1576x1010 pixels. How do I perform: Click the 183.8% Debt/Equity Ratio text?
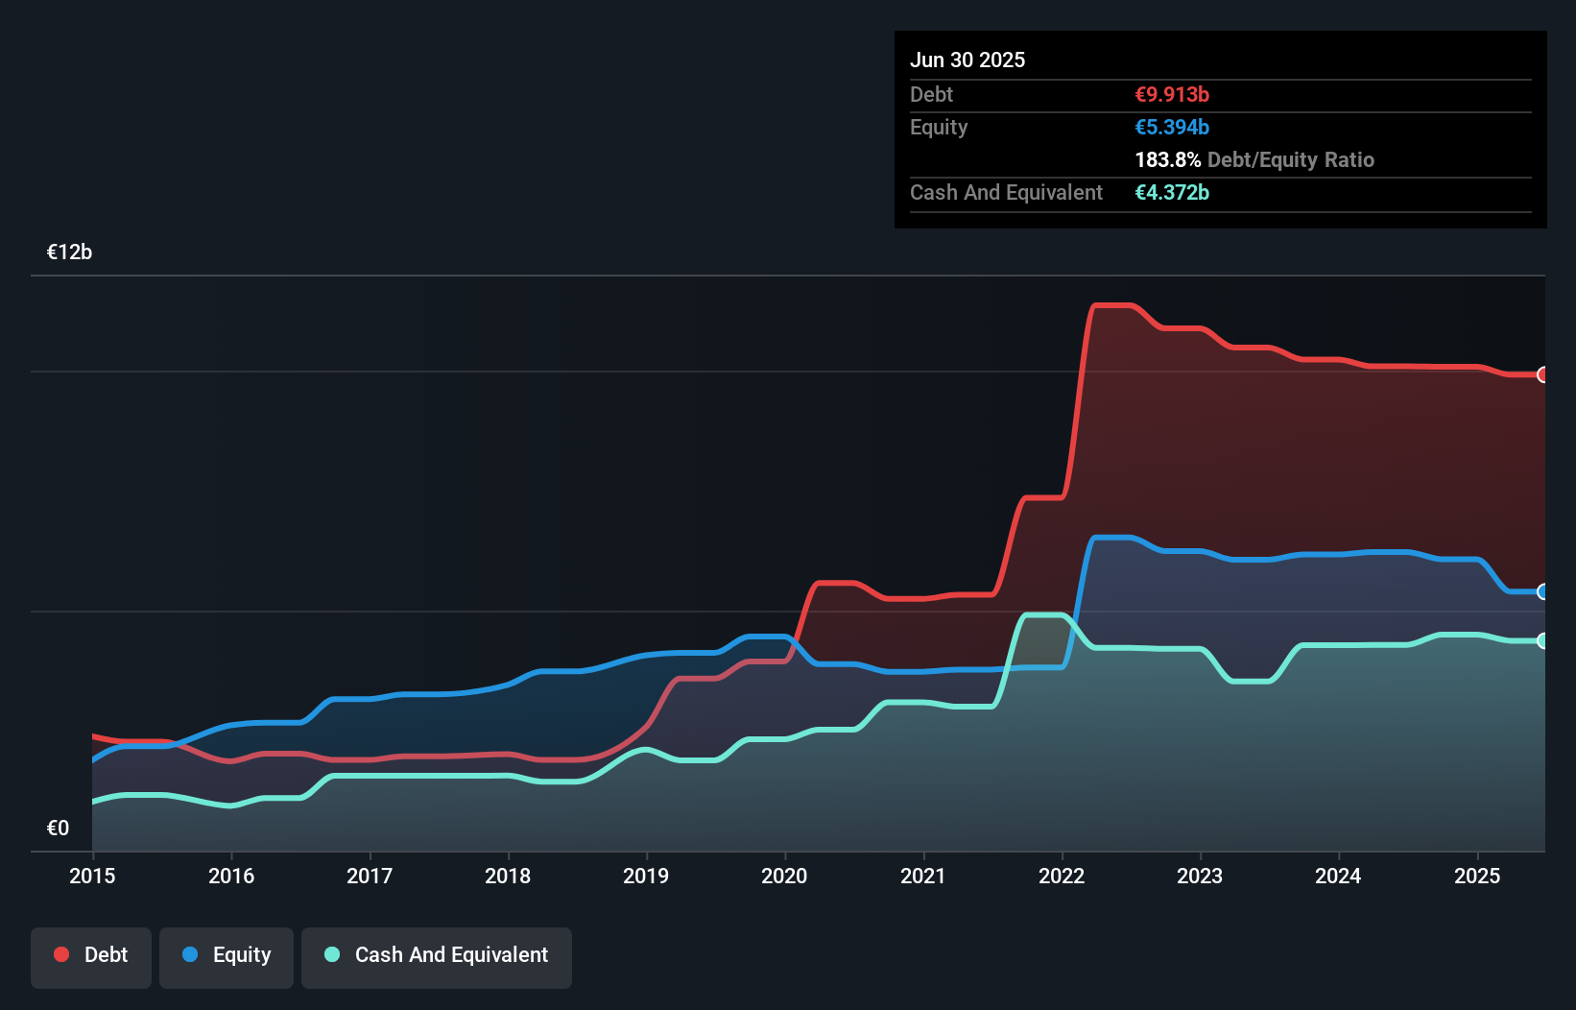(x=1167, y=159)
